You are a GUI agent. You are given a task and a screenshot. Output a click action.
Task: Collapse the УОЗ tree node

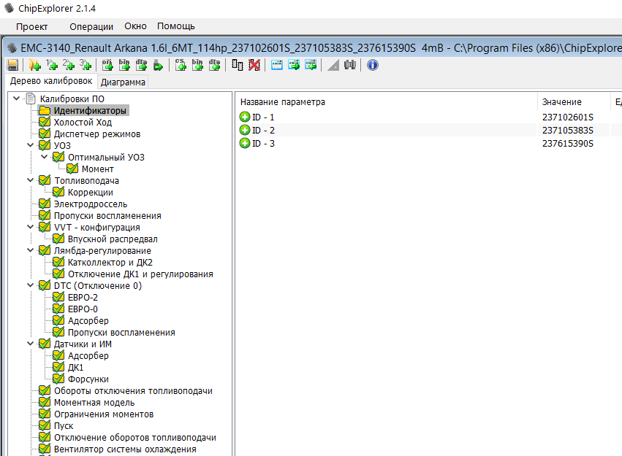[30, 146]
